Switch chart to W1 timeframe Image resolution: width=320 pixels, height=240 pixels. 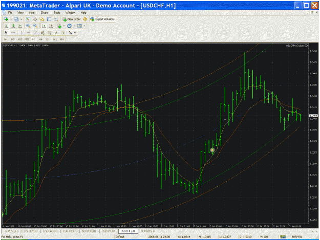55,39
